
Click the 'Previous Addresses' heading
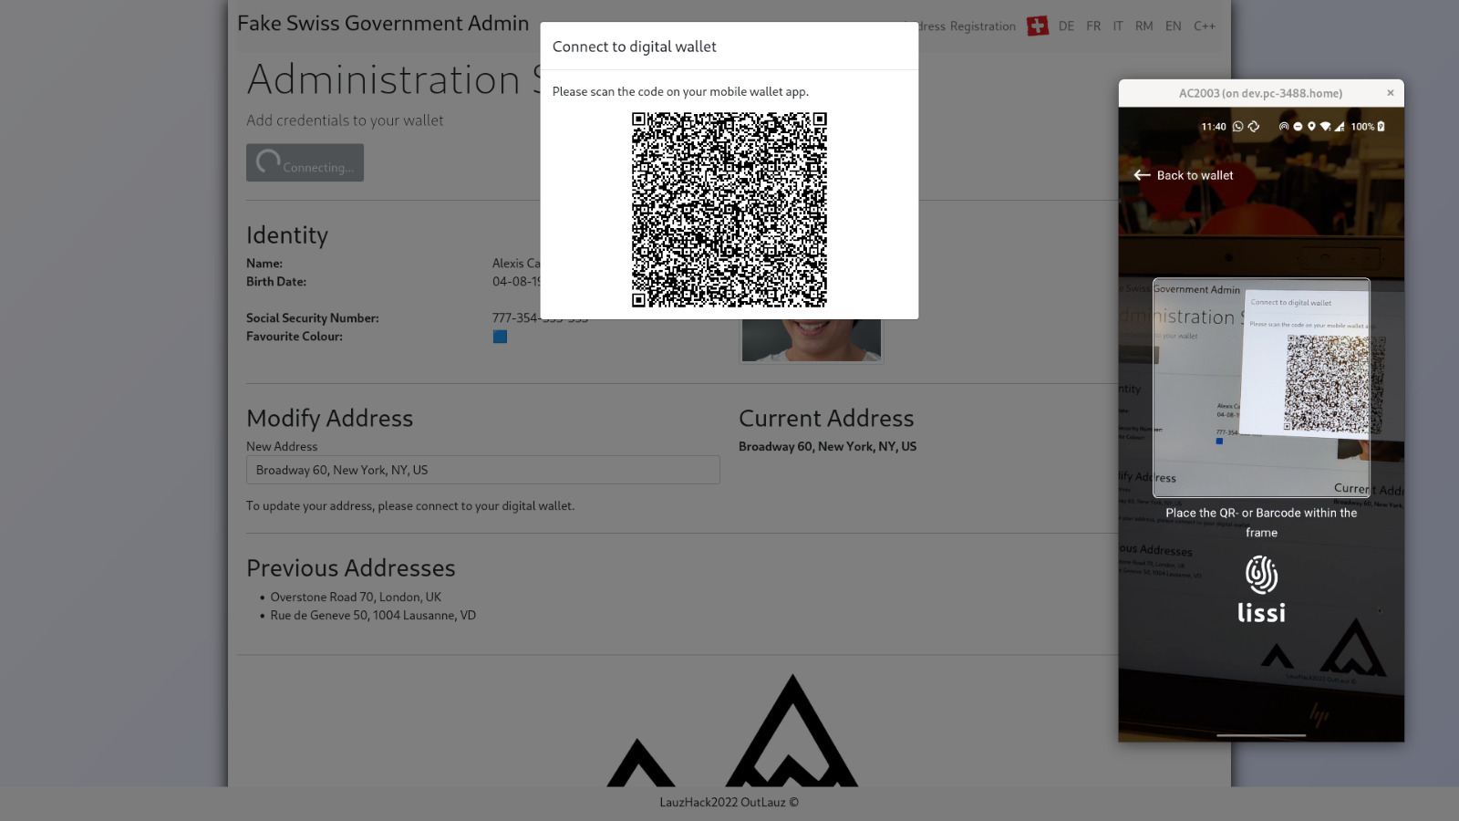(350, 567)
